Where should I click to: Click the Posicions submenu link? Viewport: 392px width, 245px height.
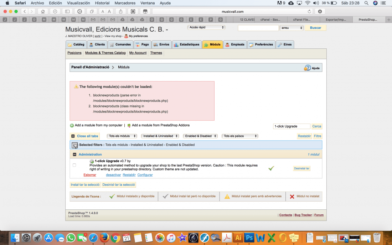click(x=74, y=53)
